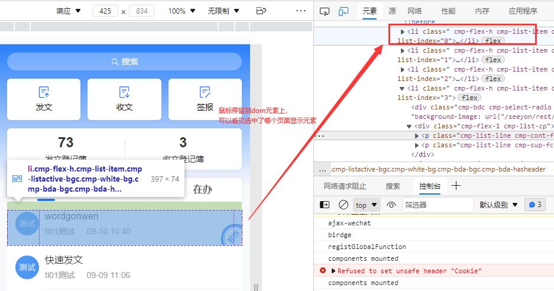Click the viewport resize handle at the right edge
Viewport: 554px width, 291px height.
256,287
